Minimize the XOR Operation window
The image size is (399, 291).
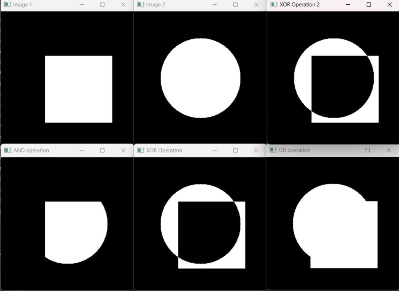tap(215, 151)
